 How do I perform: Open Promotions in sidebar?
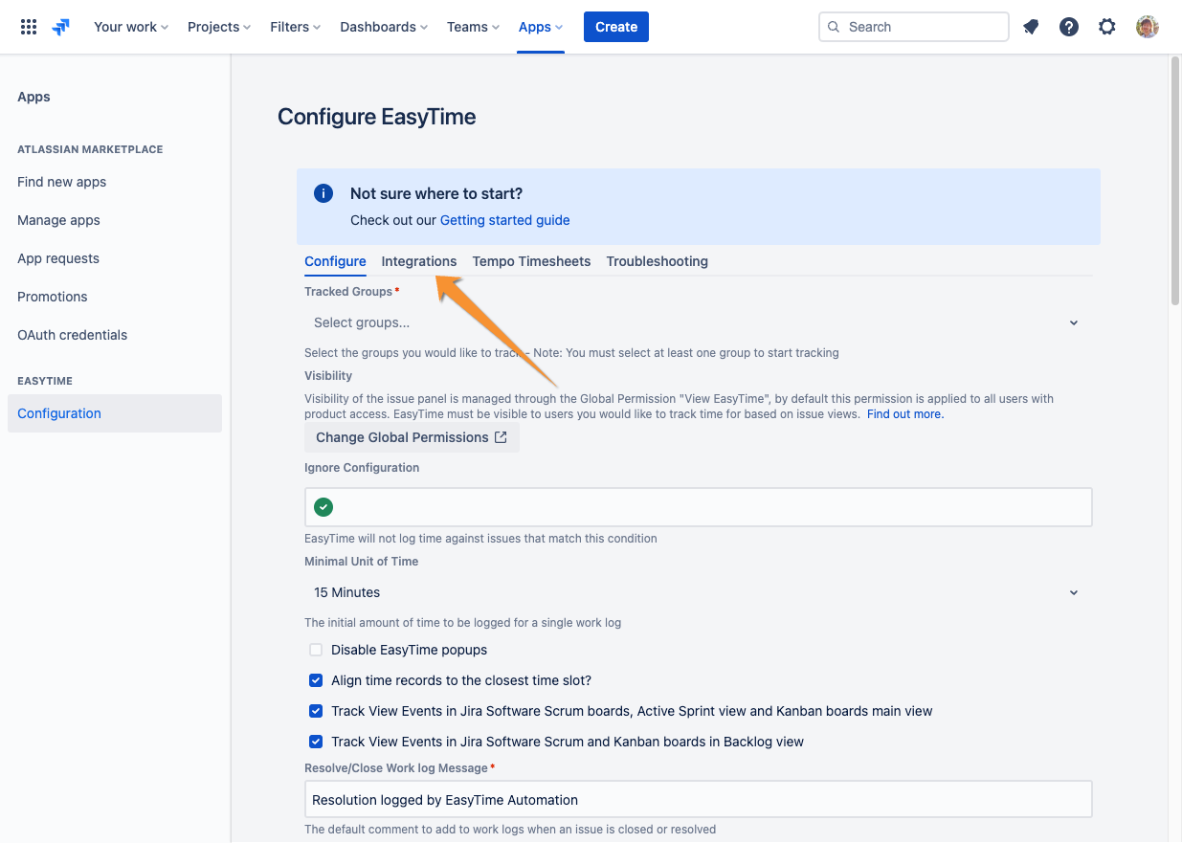pyautogui.click(x=115, y=297)
